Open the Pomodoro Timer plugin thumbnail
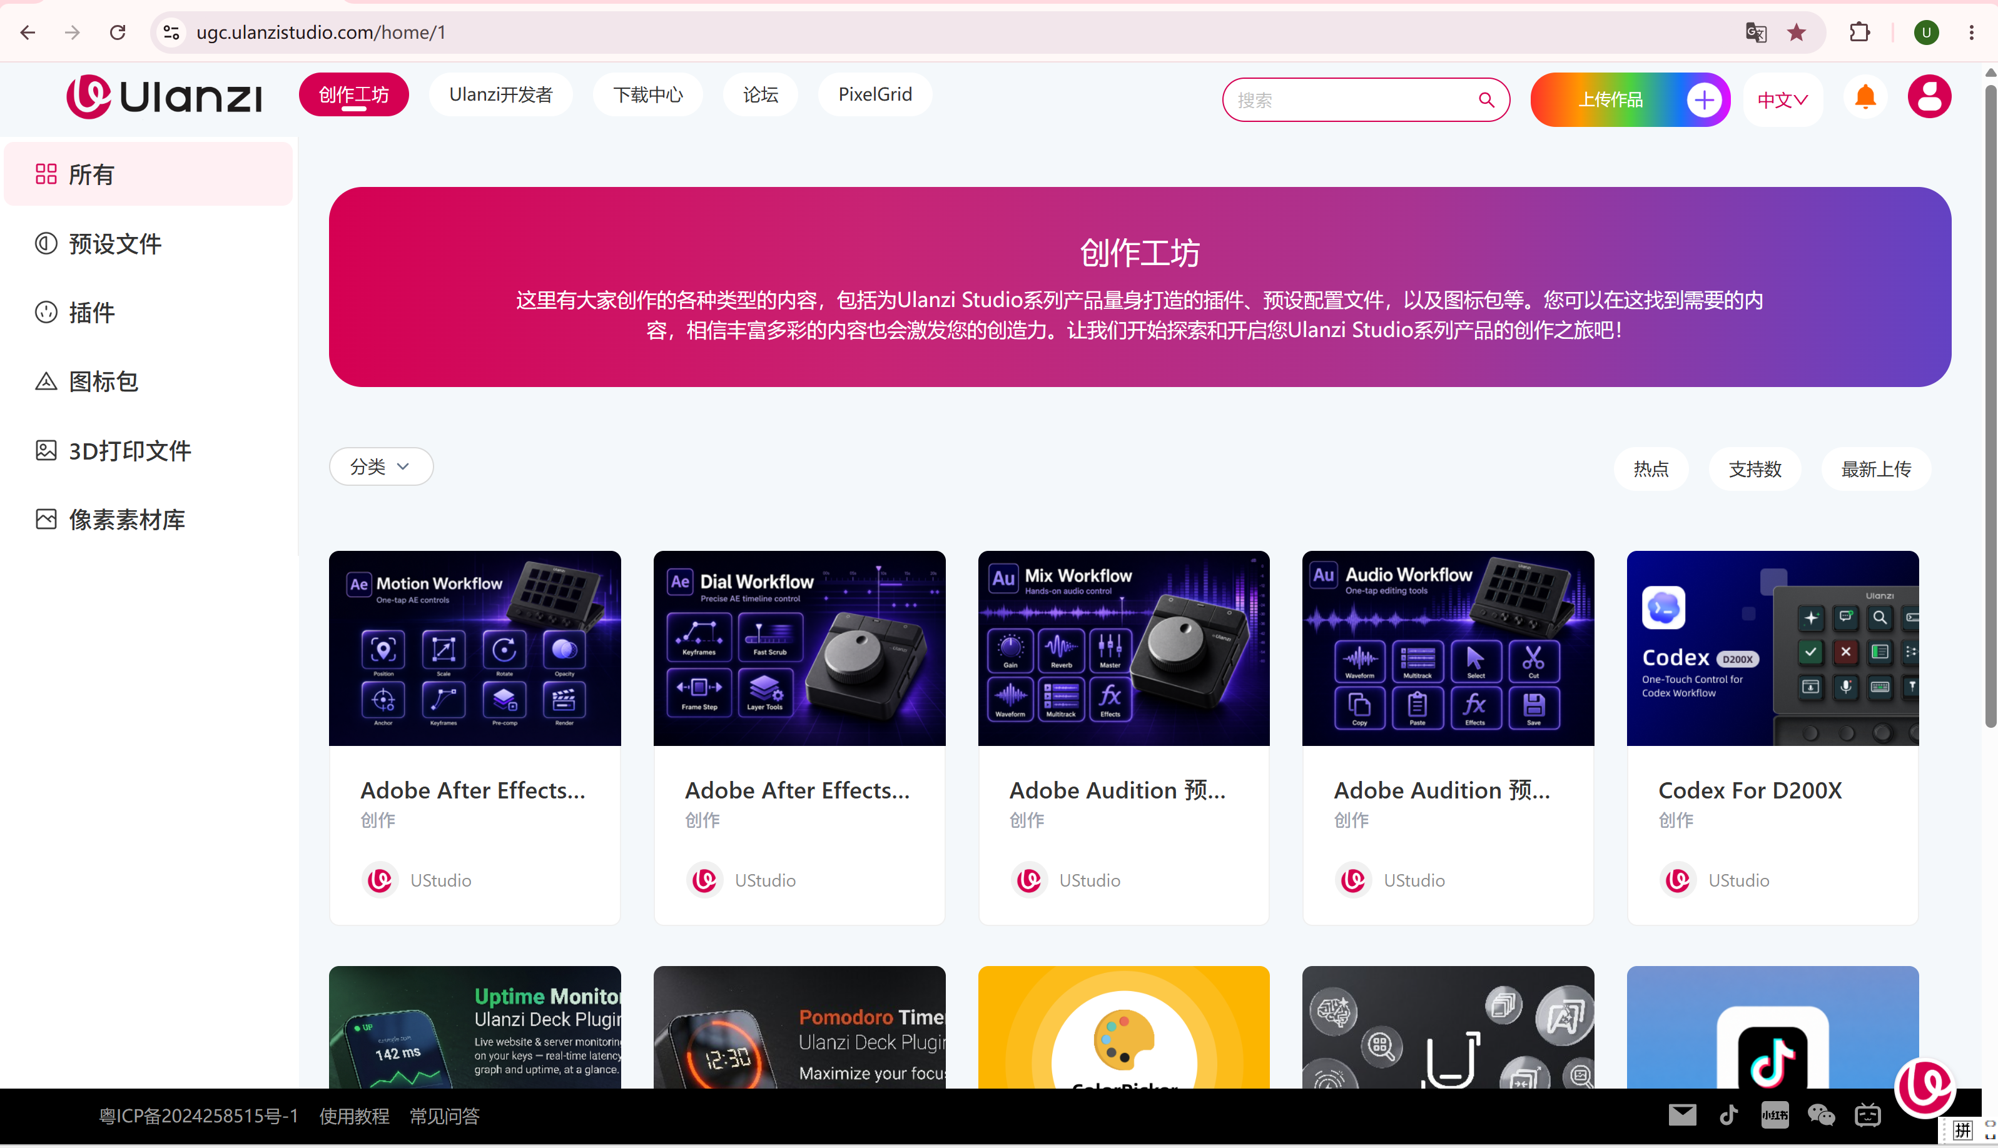 pyautogui.click(x=799, y=1027)
